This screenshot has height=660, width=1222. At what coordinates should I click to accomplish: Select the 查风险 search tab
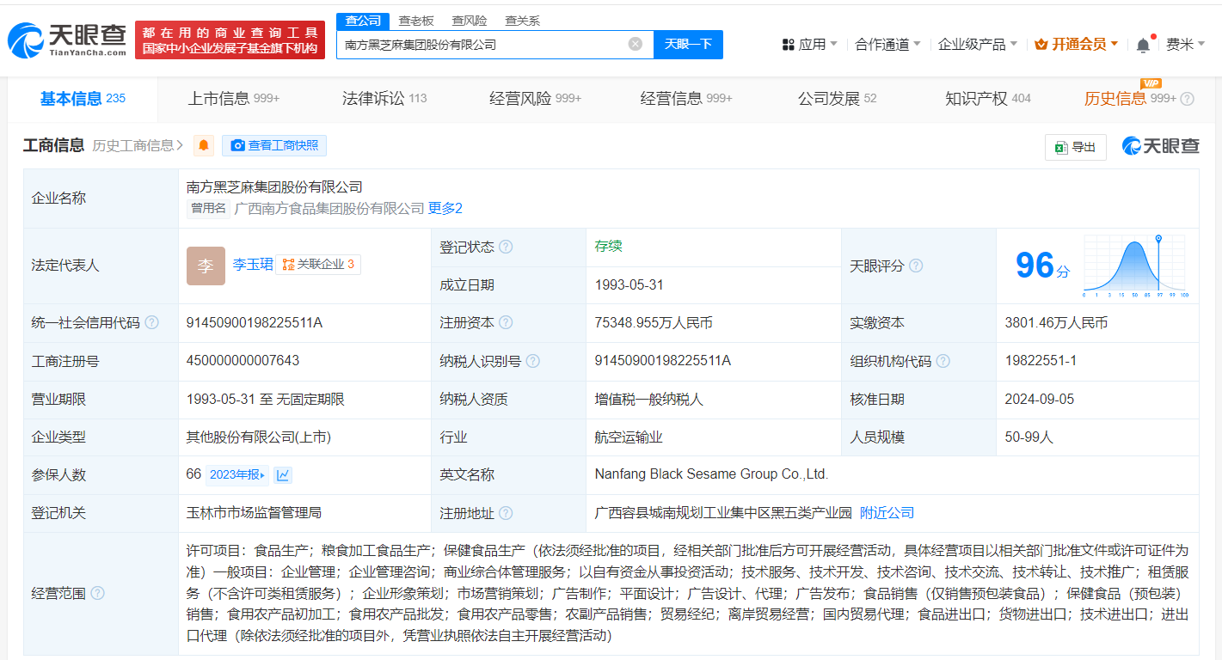click(x=470, y=21)
